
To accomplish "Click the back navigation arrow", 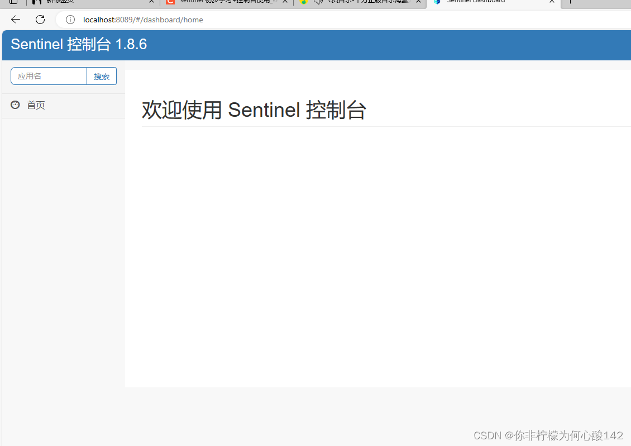I will [15, 19].
